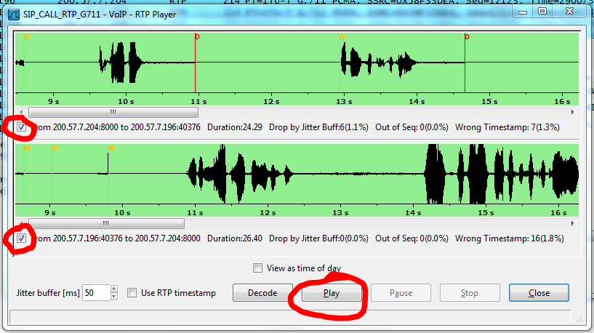Play the selected RTP streams
Image resolution: width=594 pixels, height=333 pixels.
tap(331, 293)
